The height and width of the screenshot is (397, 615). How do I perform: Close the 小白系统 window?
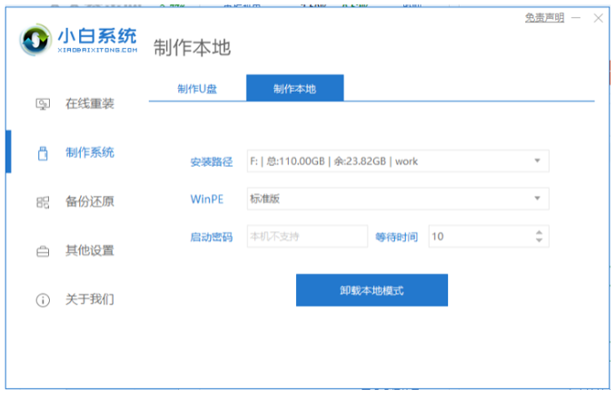(x=597, y=18)
